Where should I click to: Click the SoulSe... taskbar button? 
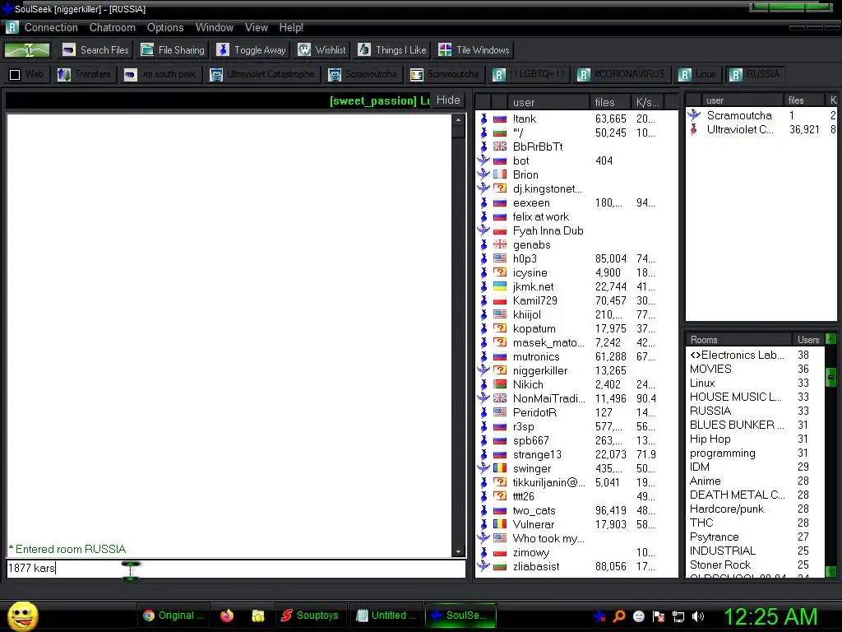(x=460, y=616)
